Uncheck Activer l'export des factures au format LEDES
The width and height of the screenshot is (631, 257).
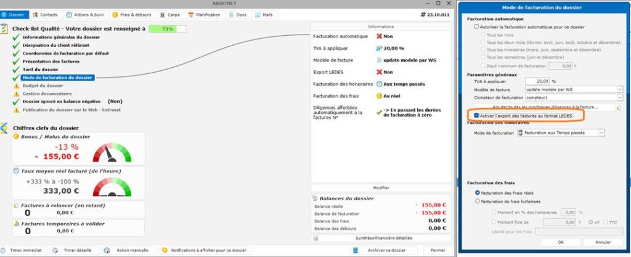coord(476,115)
